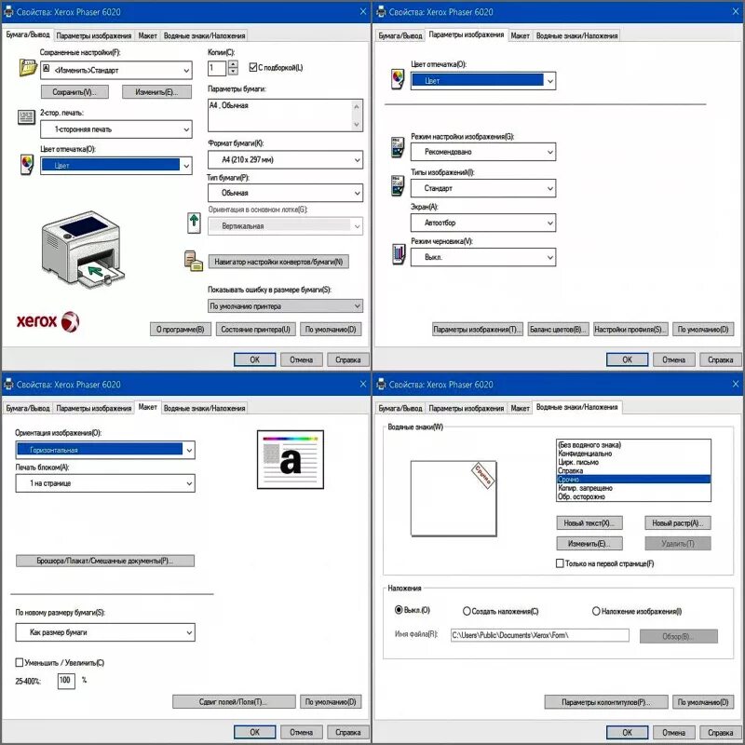Switch to Бумага/Вывод tab in Макет window
Image resolution: width=745 pixels, height=745 pixels.
(x=28, y=408)
